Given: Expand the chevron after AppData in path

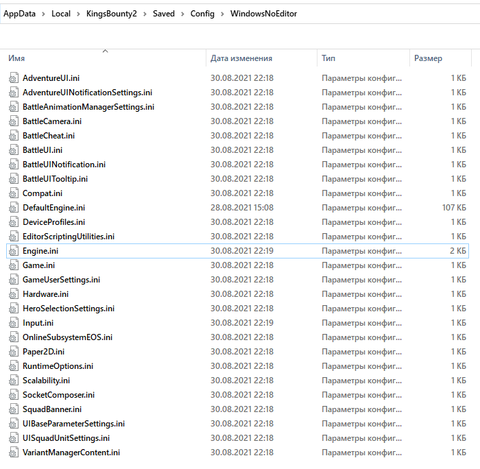Looking at the screenshot, I should (x=43, y=14).
